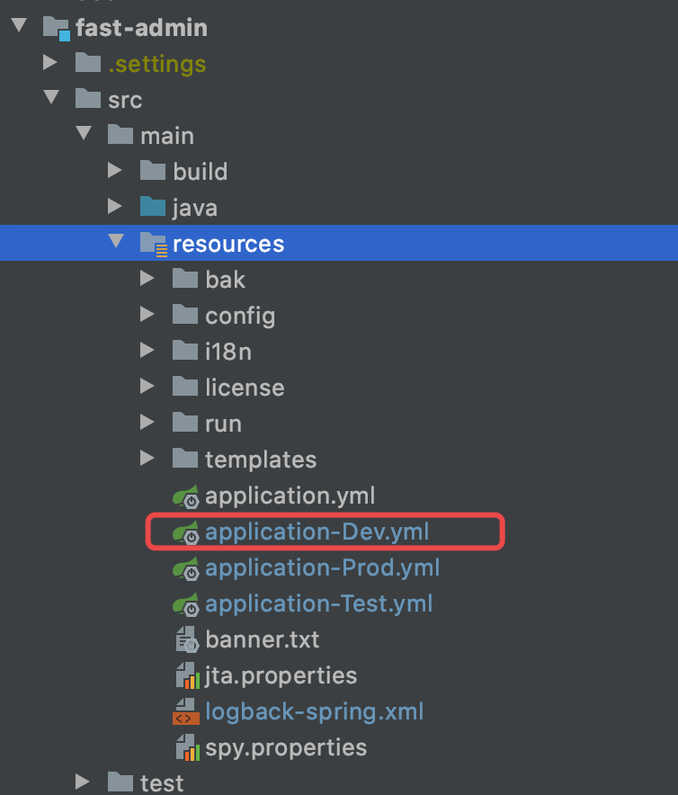Expand the templates folder
This screenshot has width=678, height=795.
[147, 459]
